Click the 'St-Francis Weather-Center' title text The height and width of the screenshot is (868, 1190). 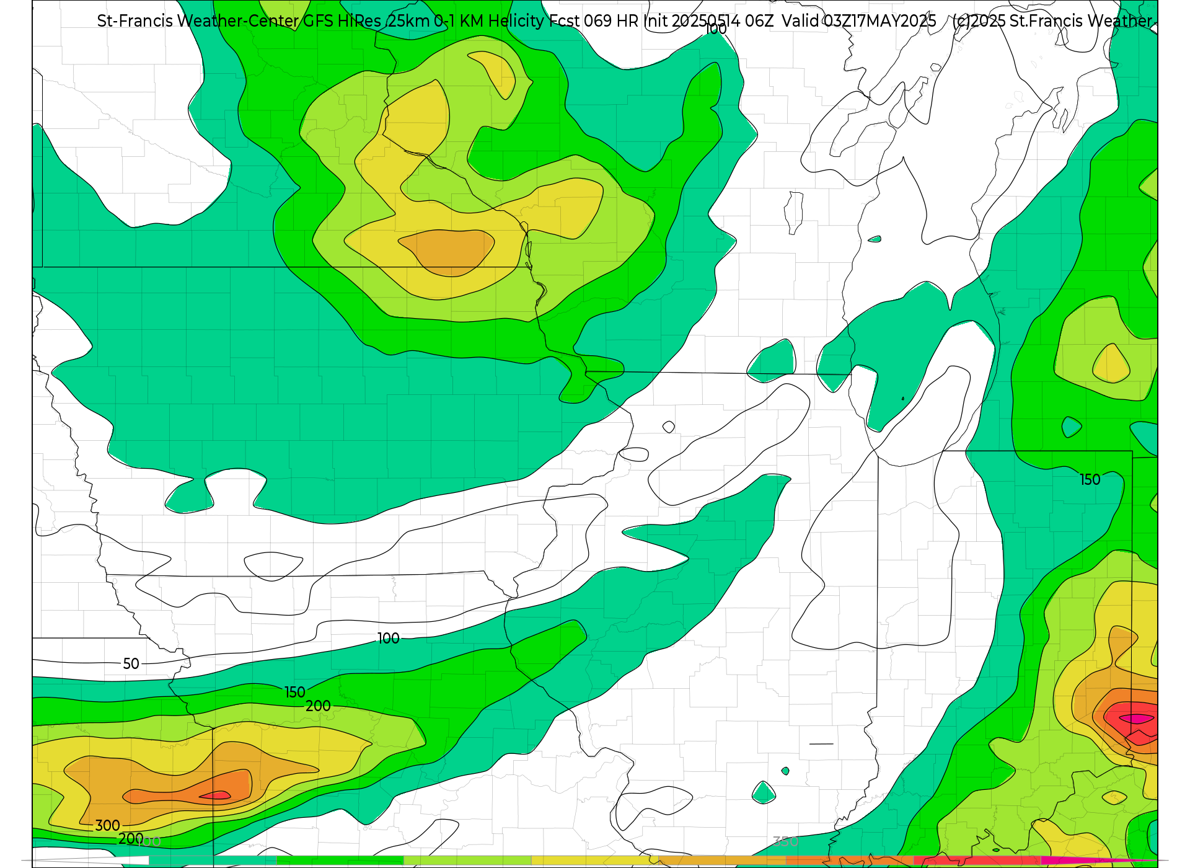198,21
